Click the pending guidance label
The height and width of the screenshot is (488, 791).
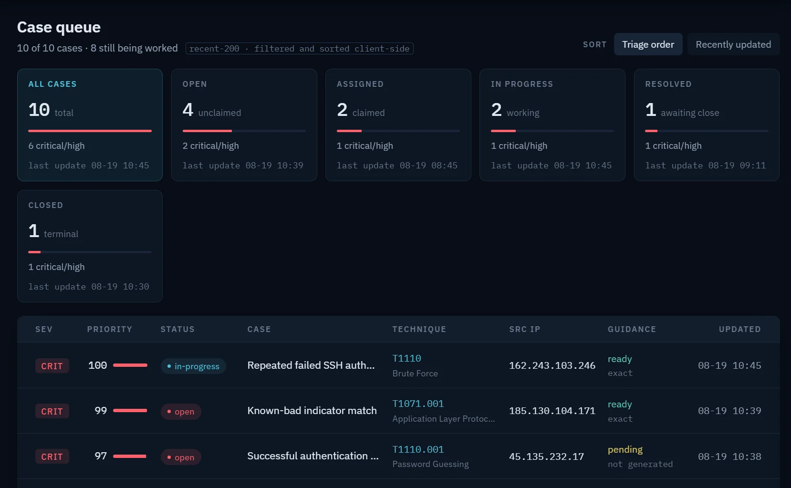(625, 449)
